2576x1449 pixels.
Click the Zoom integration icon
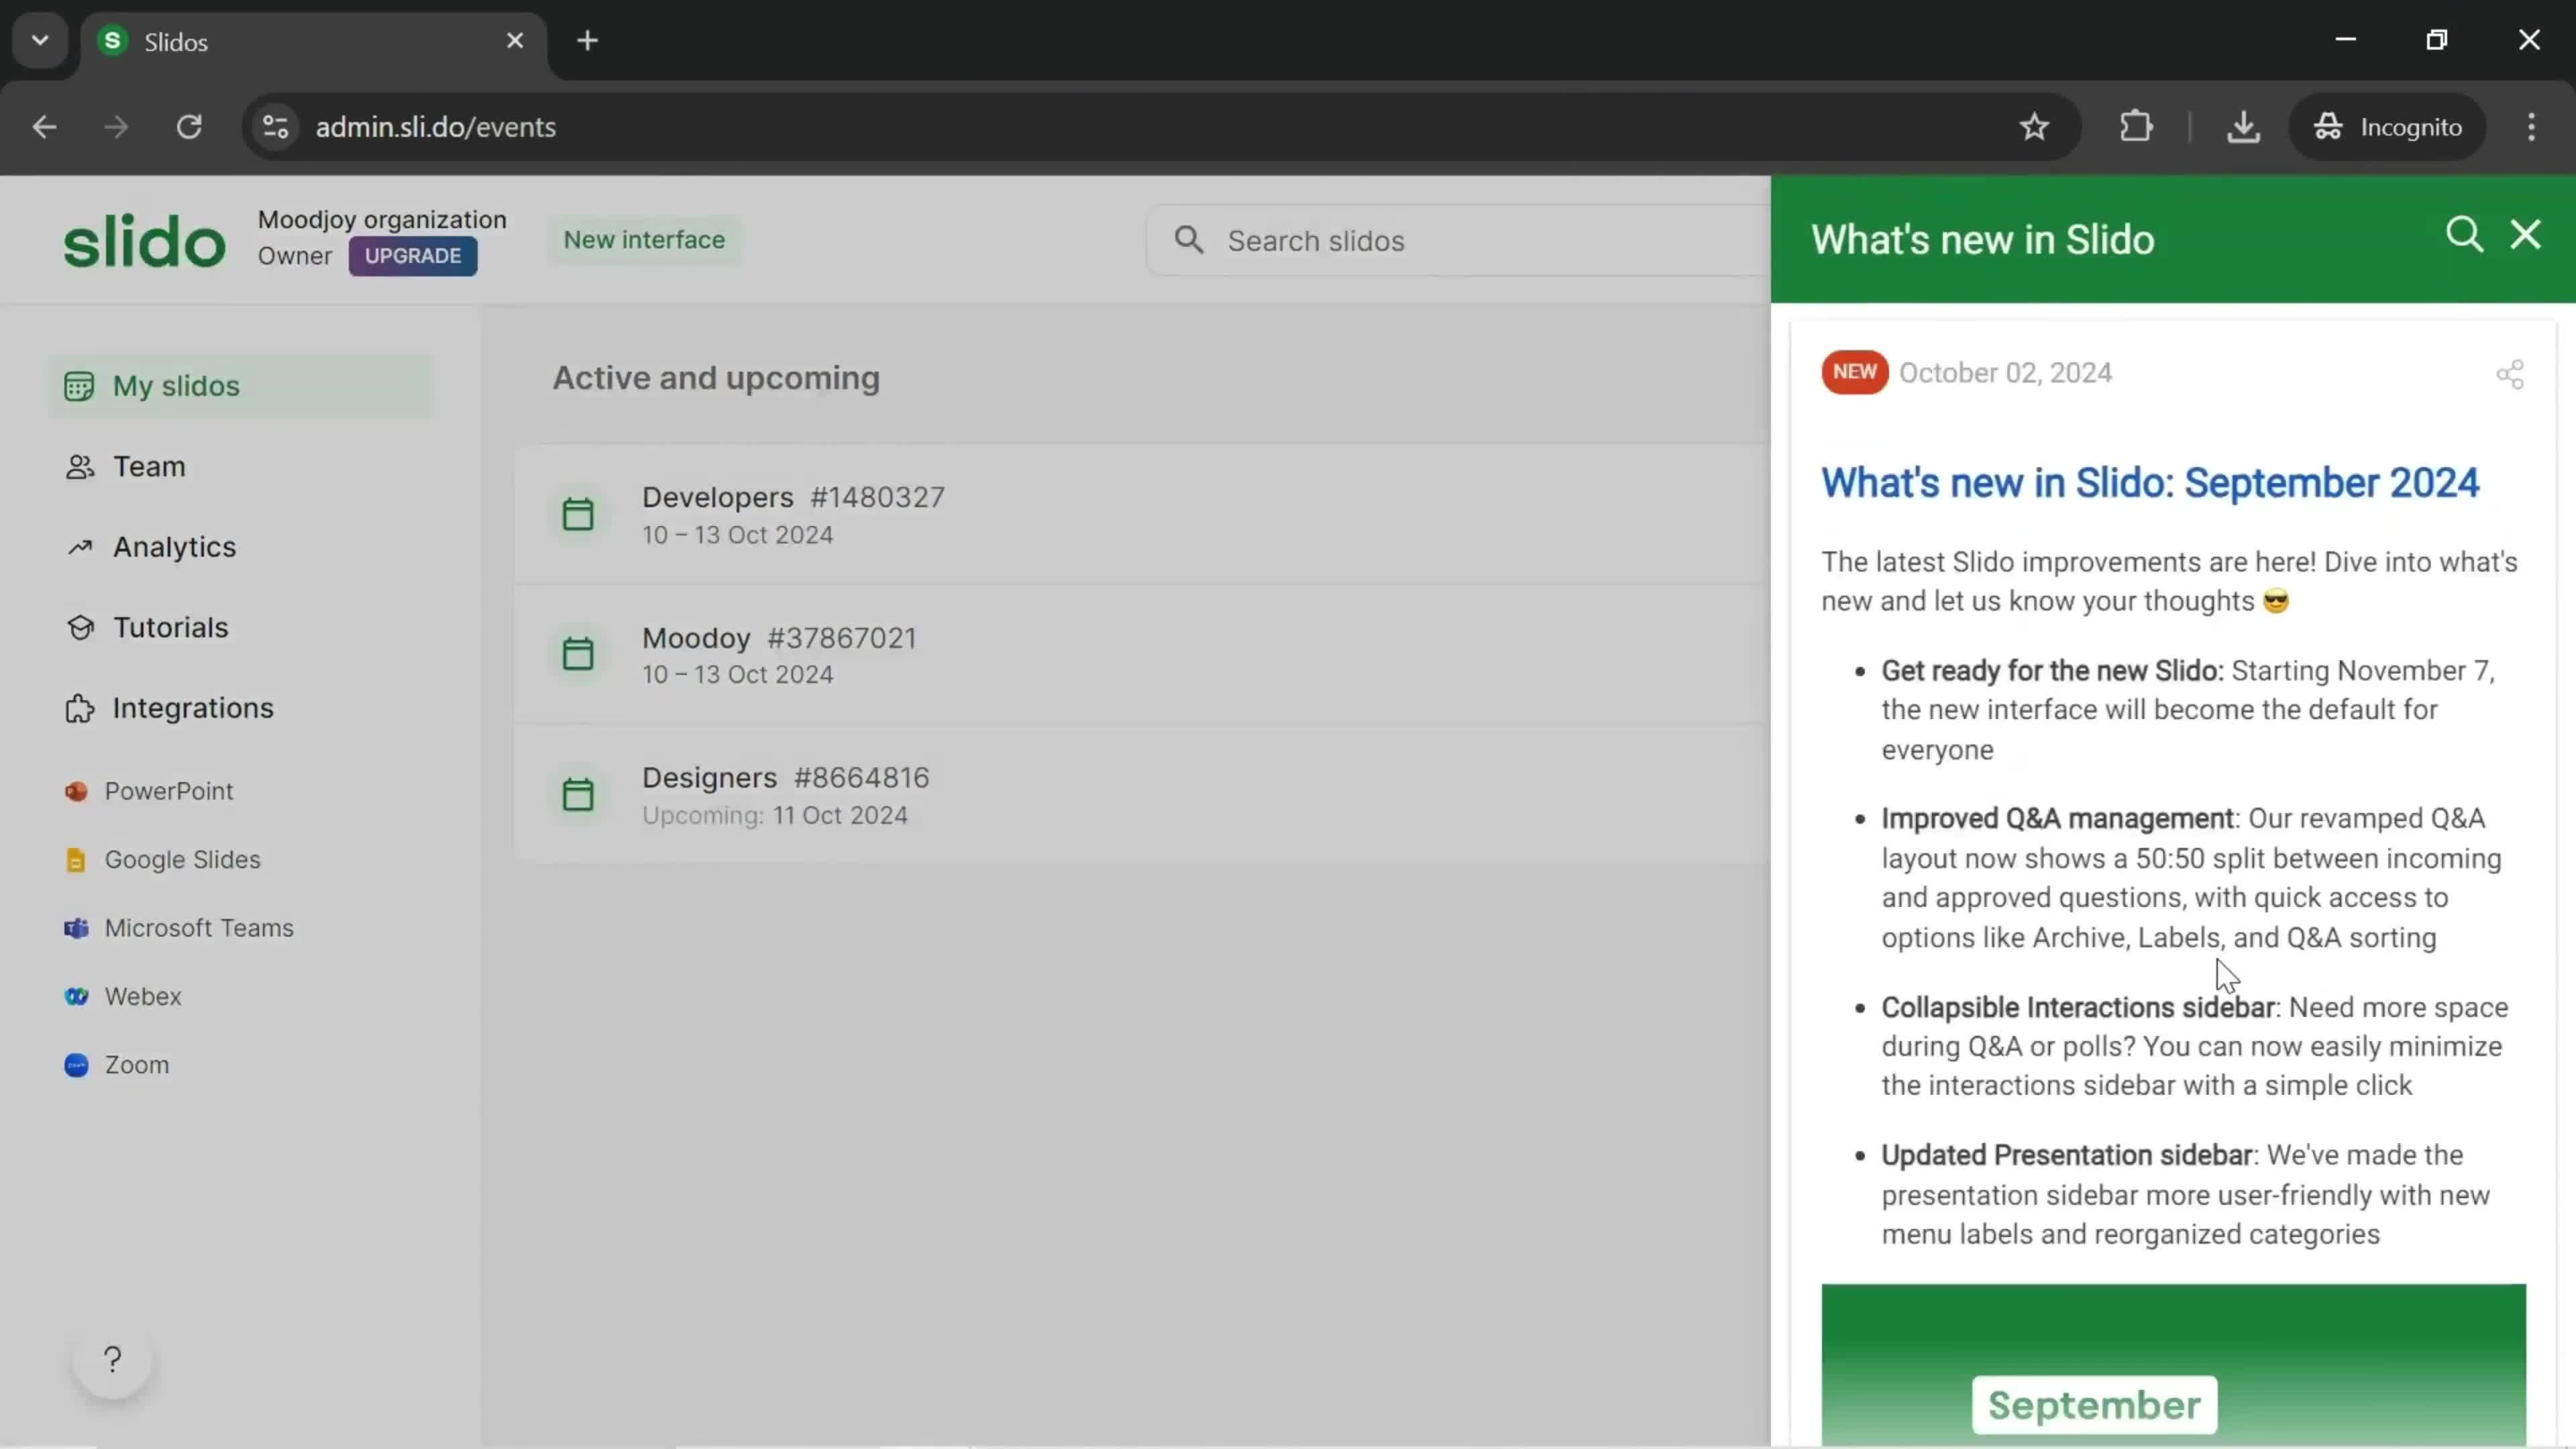(x=76, y=1063)
